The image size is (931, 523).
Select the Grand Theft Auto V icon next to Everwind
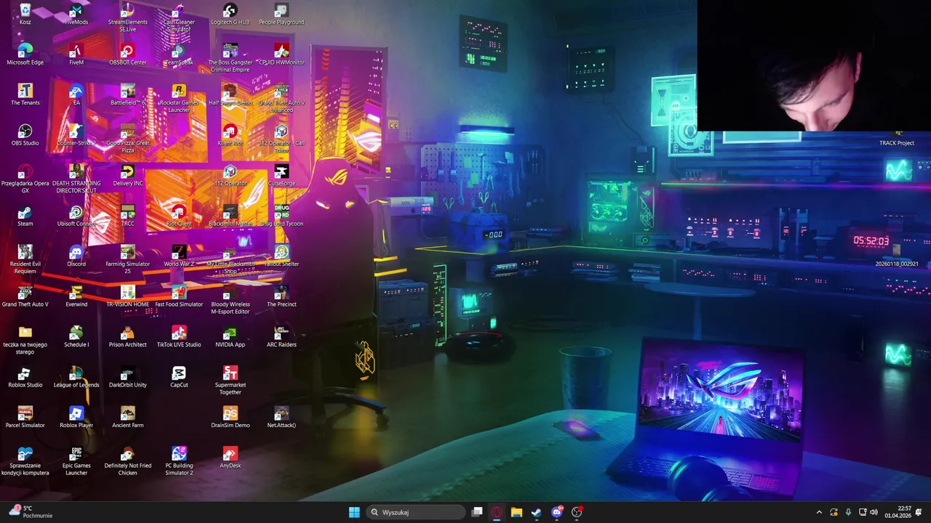(25, 296)
